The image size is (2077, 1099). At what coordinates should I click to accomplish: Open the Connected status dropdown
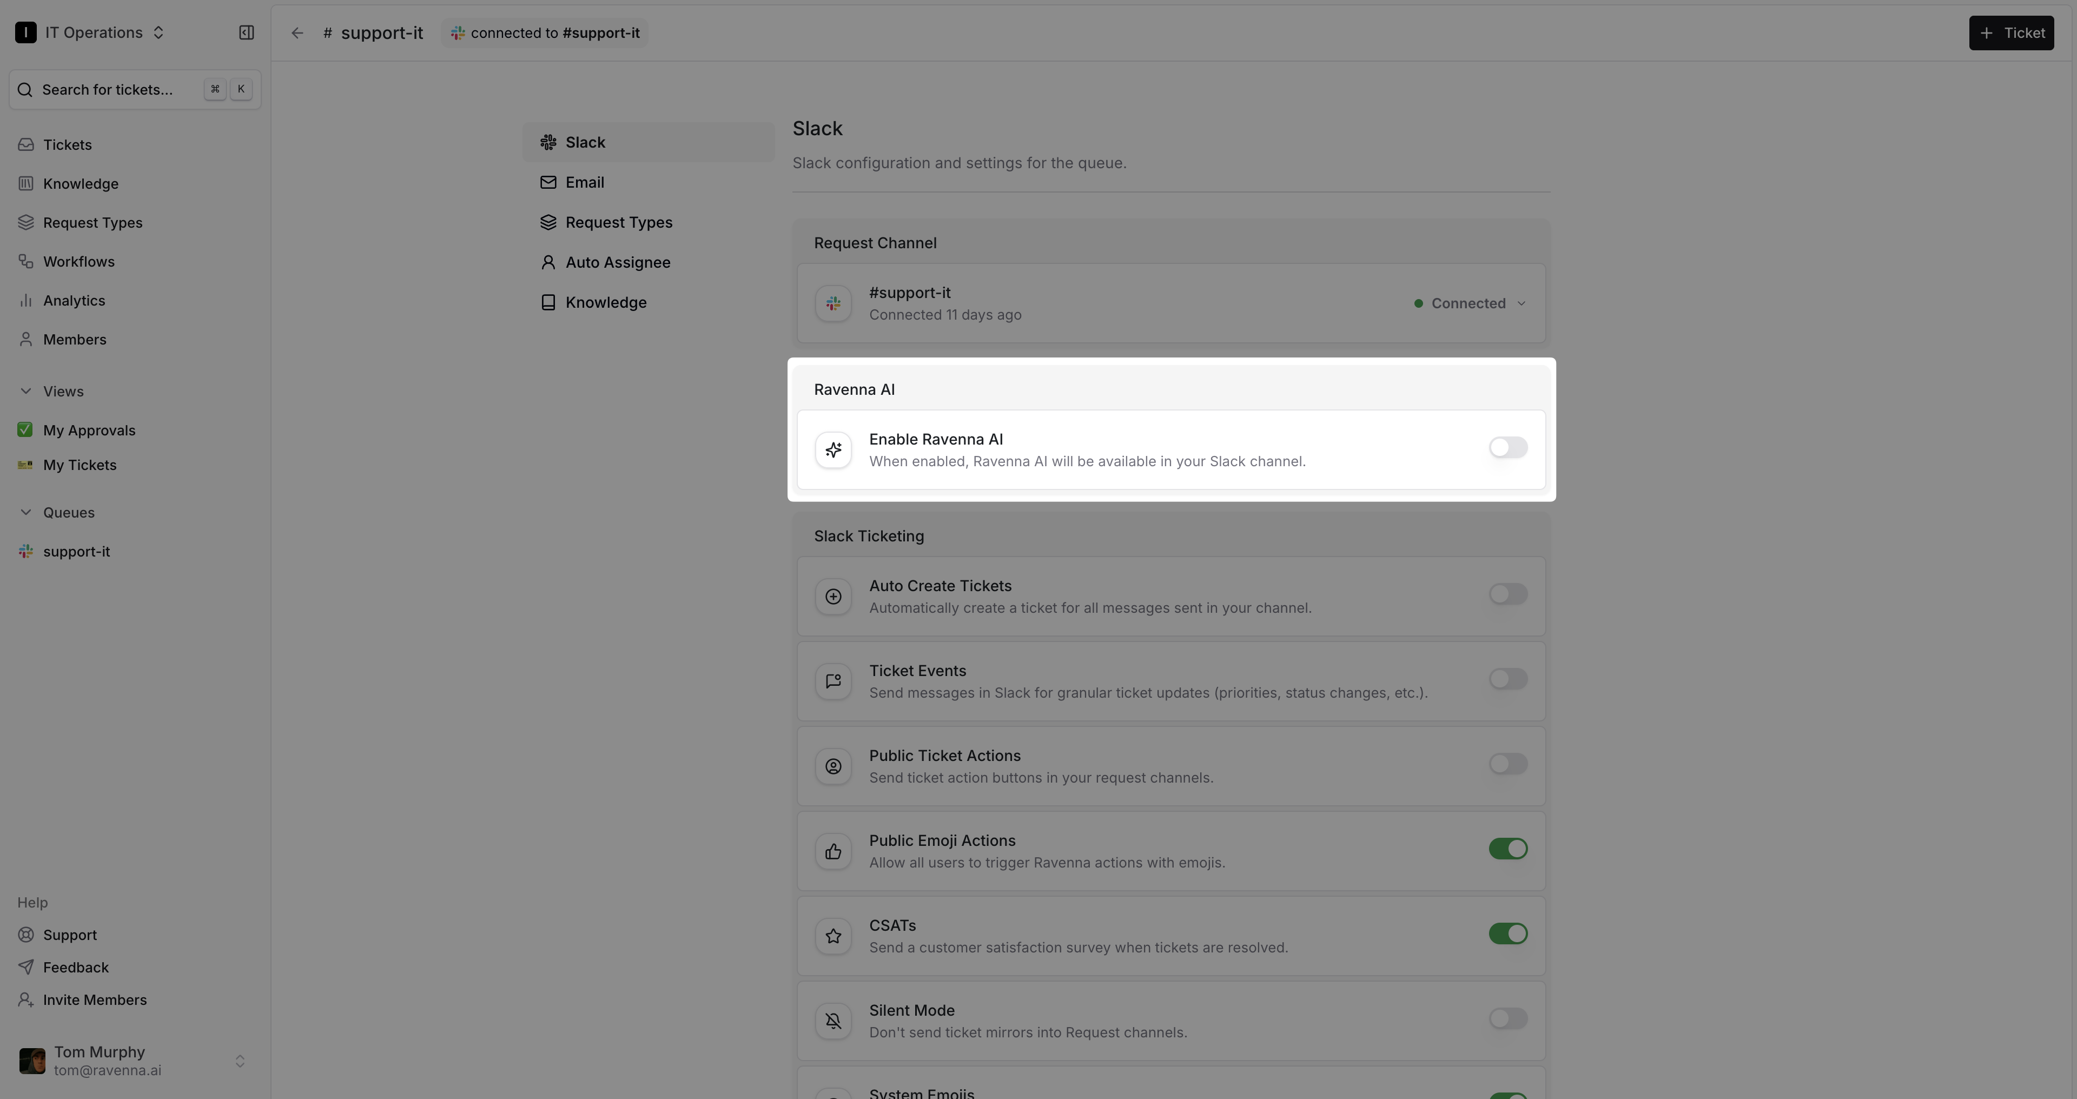(1470, 303)
